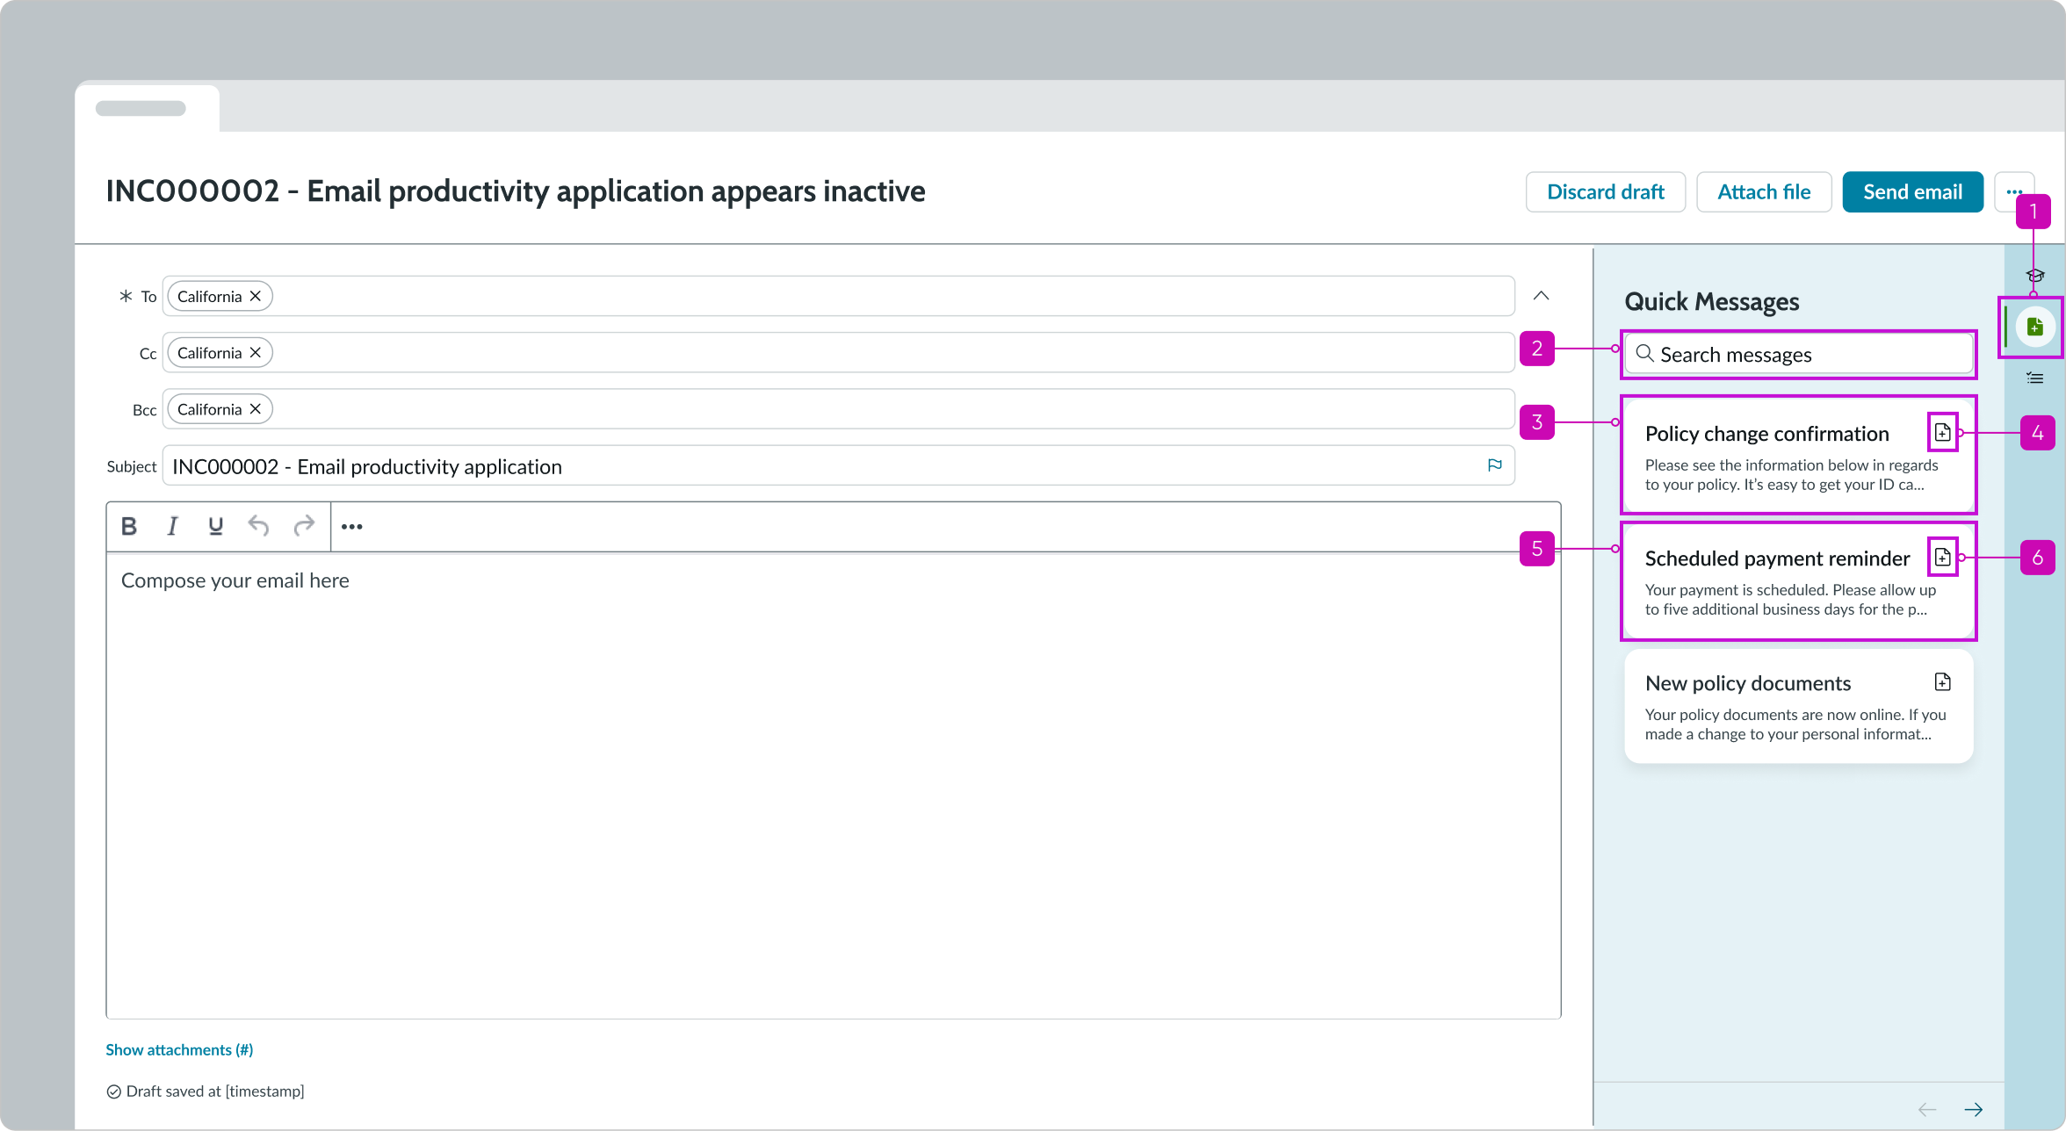Open the more actions ellipsis menu in the header
Screen dimensions: 2066x1131
[2013, 191]
